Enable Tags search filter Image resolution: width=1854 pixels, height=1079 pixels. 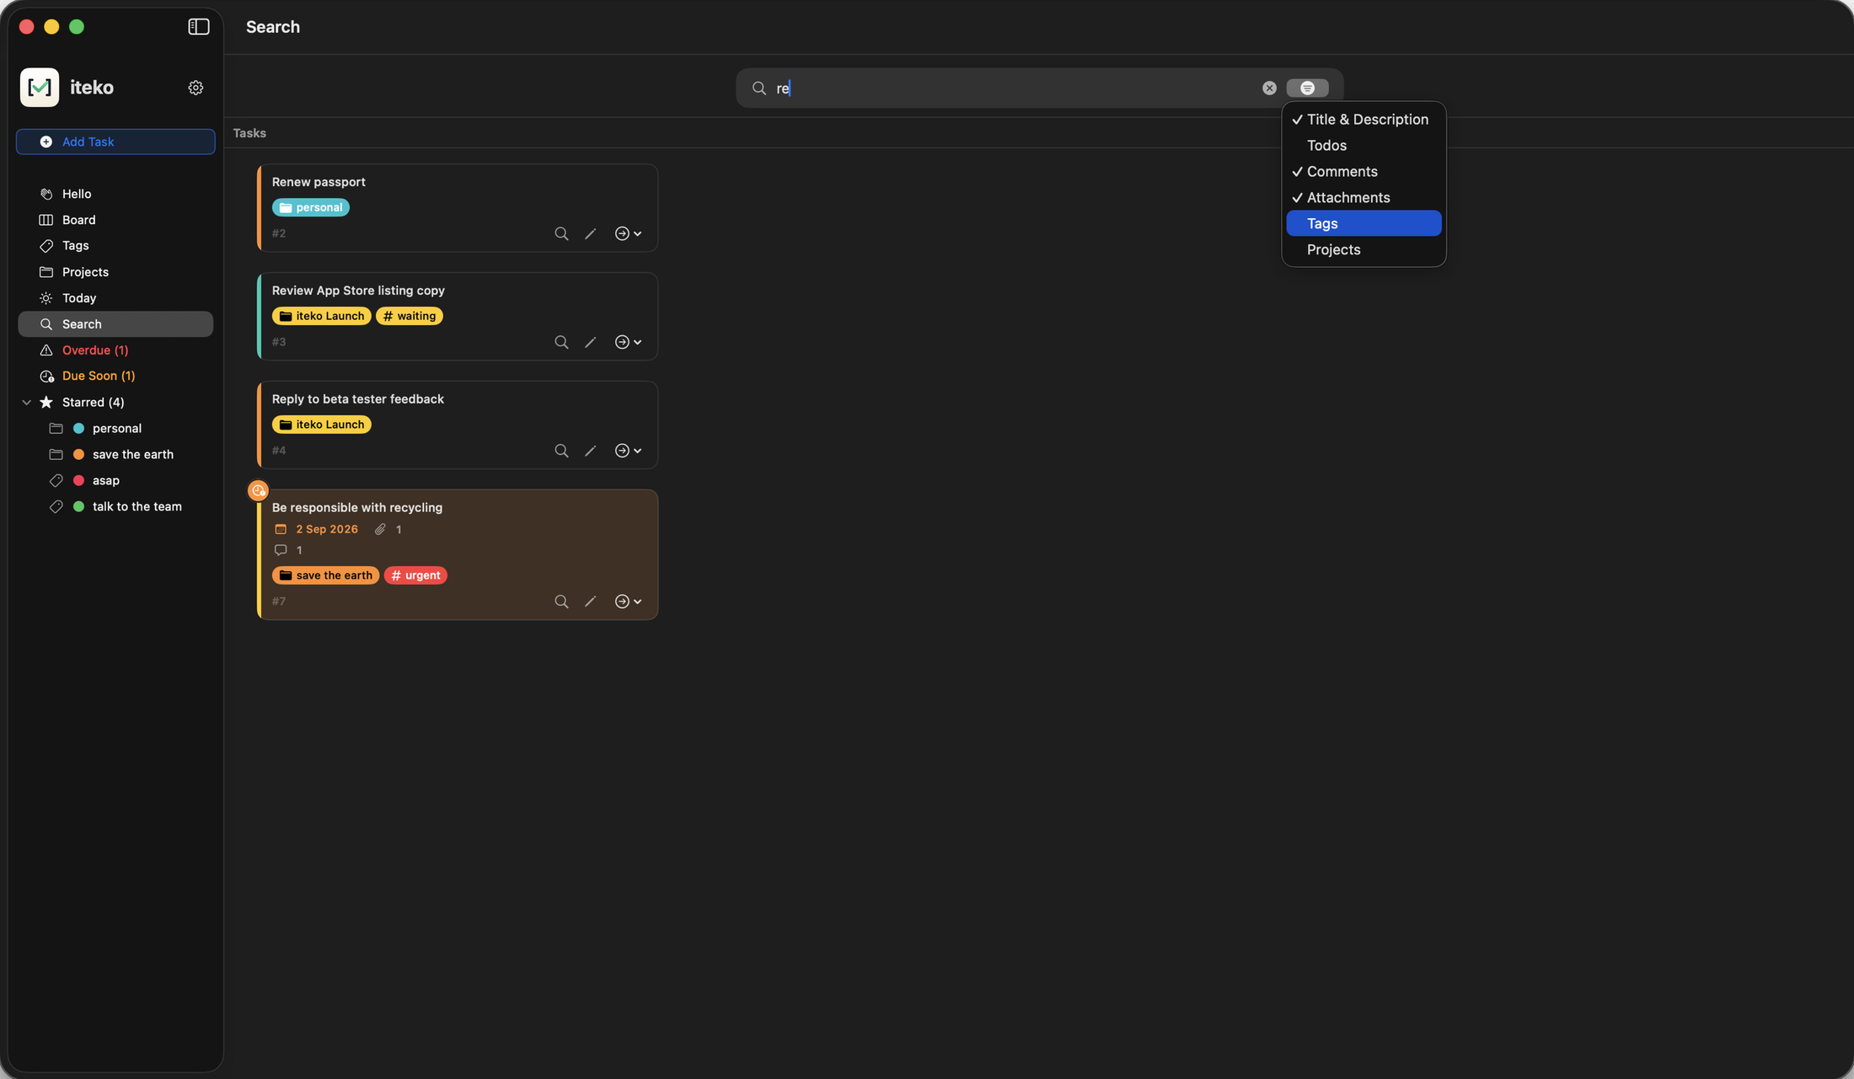pyautogui.click(x=1364, y=223)
